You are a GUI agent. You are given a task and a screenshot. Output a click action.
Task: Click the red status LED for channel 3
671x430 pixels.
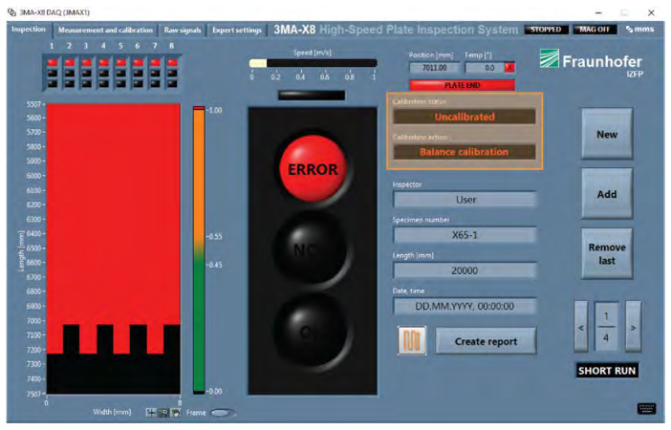[x=86, y=63]
